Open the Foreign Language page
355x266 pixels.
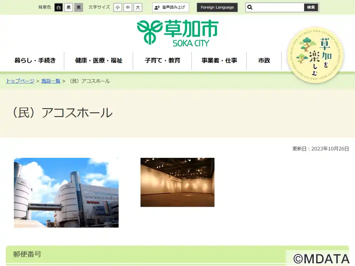click(217, 8)
